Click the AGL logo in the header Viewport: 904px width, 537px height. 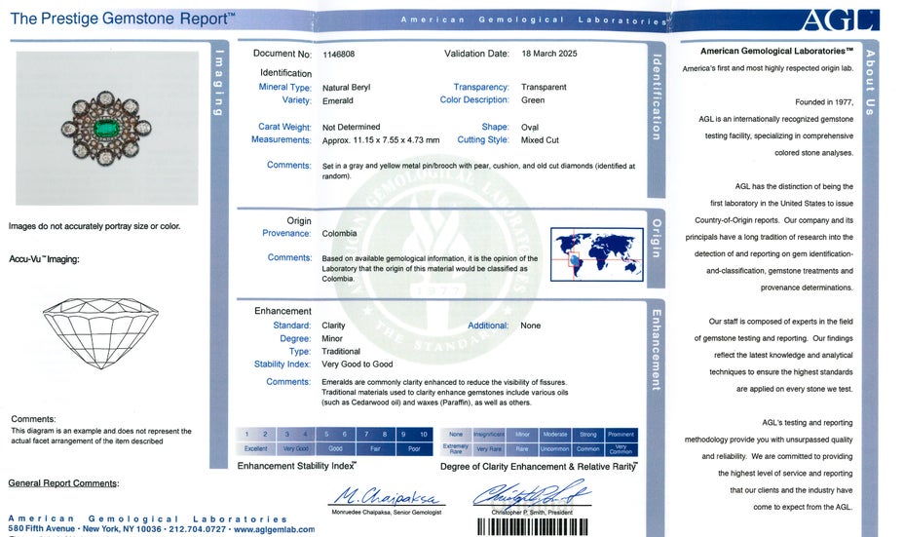click(840, 19)
